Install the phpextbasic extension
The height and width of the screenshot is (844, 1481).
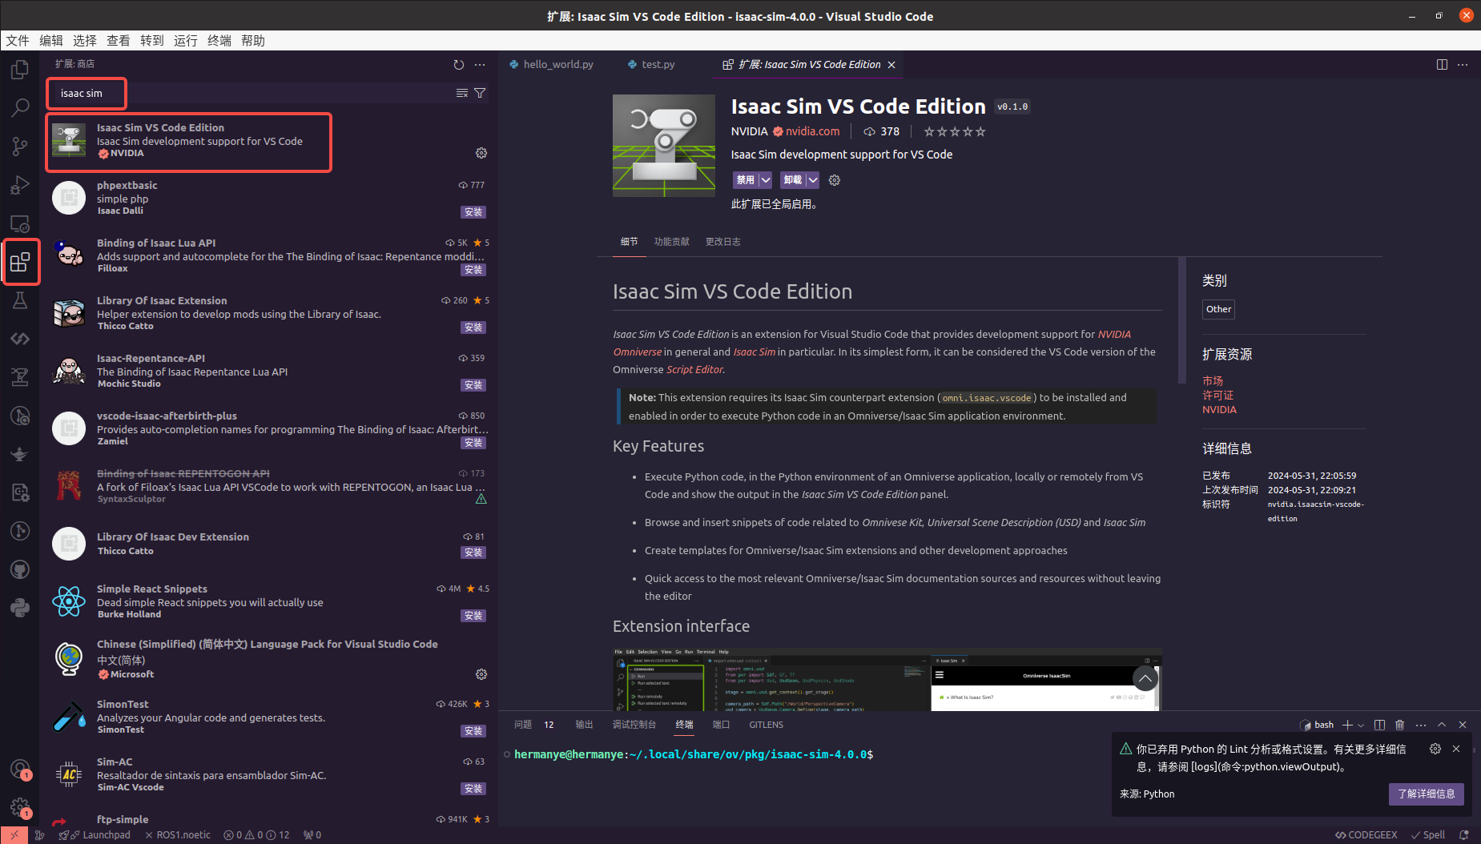click(473, 212)
